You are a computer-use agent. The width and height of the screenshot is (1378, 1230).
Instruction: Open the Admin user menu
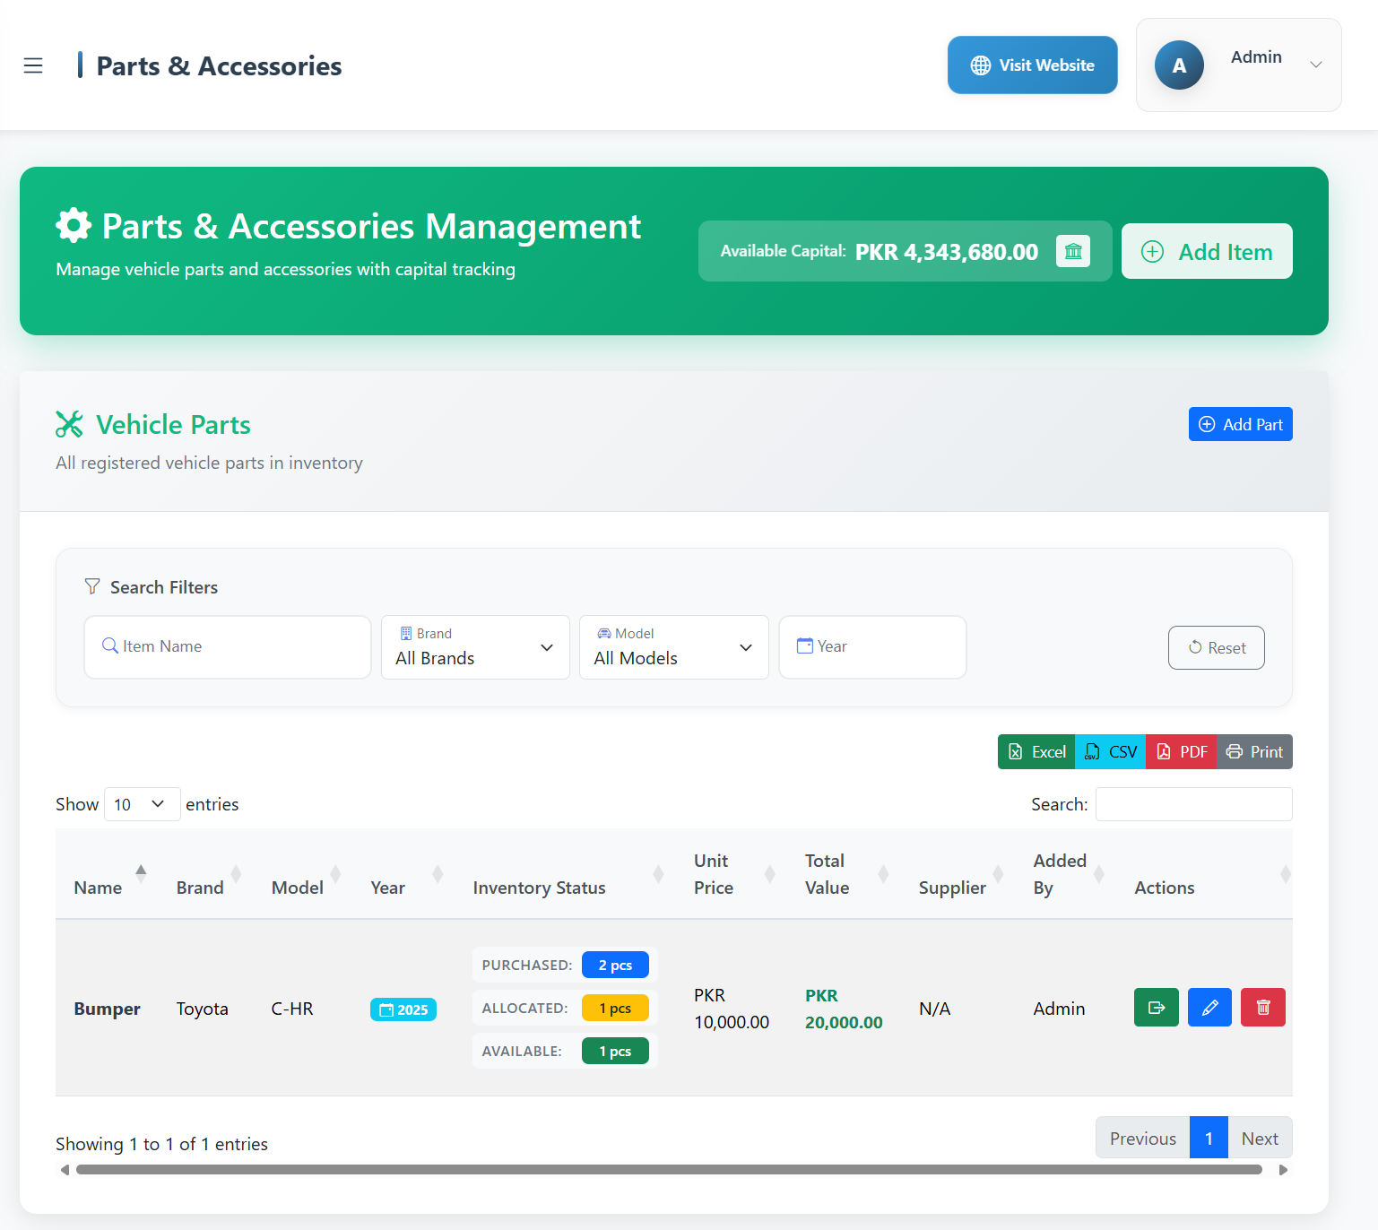click(1238, 65)
